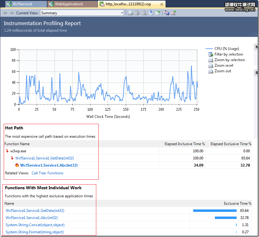This screenshot has height=237, width=259.
Task: Open WcfService1.Service1.GetData(int32) in Hot Path
Action: 44,158
